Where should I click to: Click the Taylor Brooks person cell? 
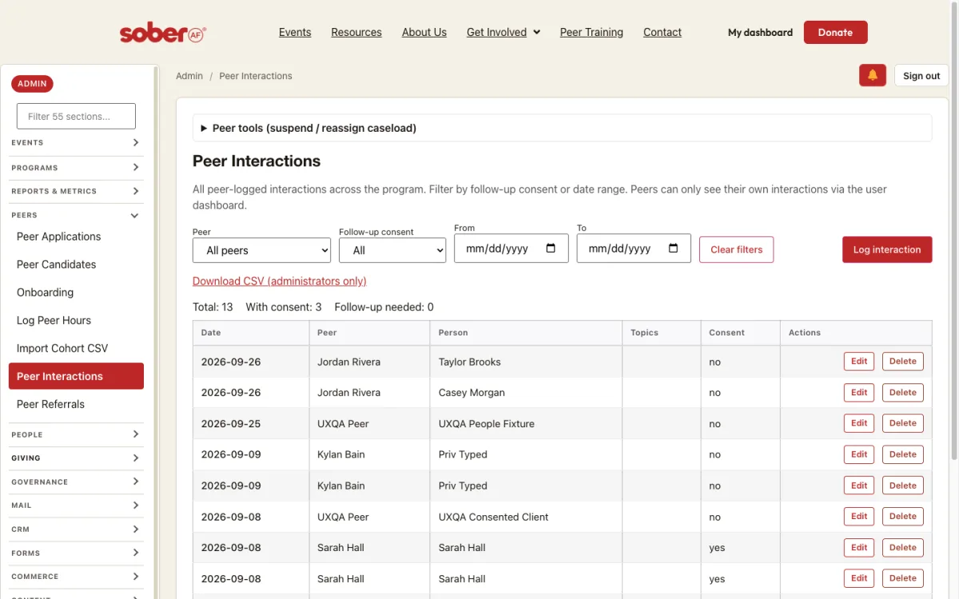(x=526, y=362)
